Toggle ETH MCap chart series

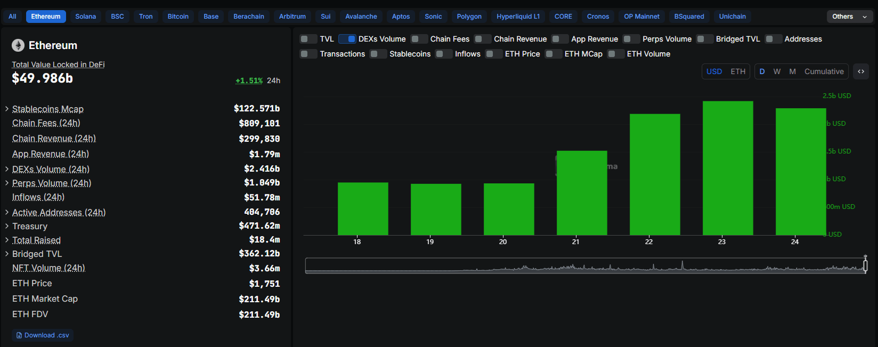coord(554,54)
